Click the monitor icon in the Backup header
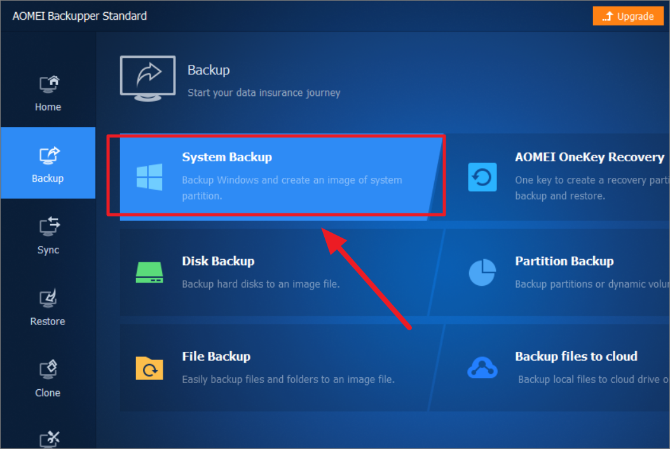The width and height of the screenshot is (670, 449). [147, 76]
